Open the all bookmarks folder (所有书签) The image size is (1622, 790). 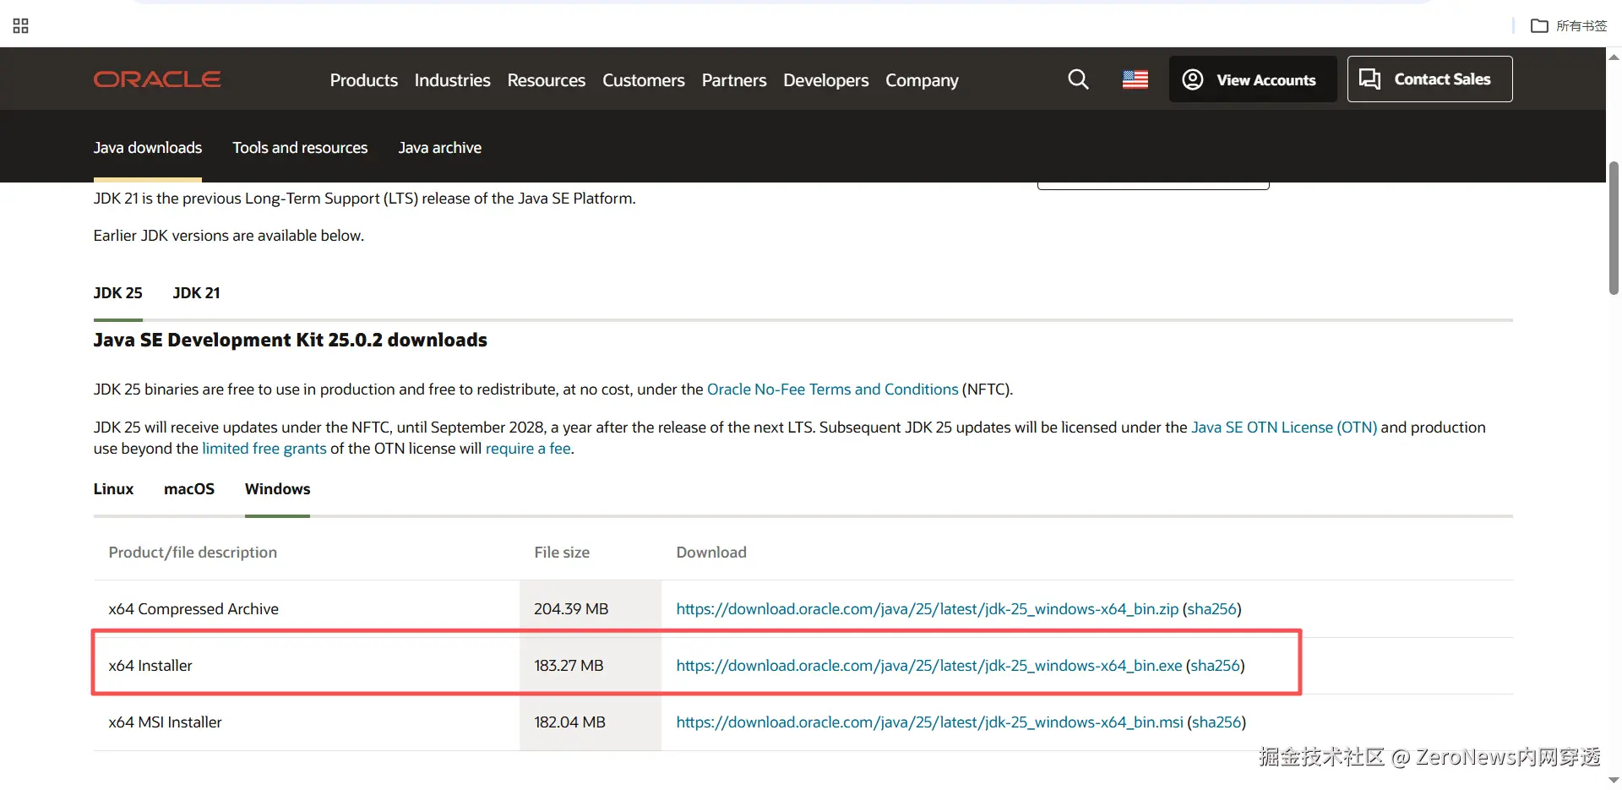pos(1569,26)
